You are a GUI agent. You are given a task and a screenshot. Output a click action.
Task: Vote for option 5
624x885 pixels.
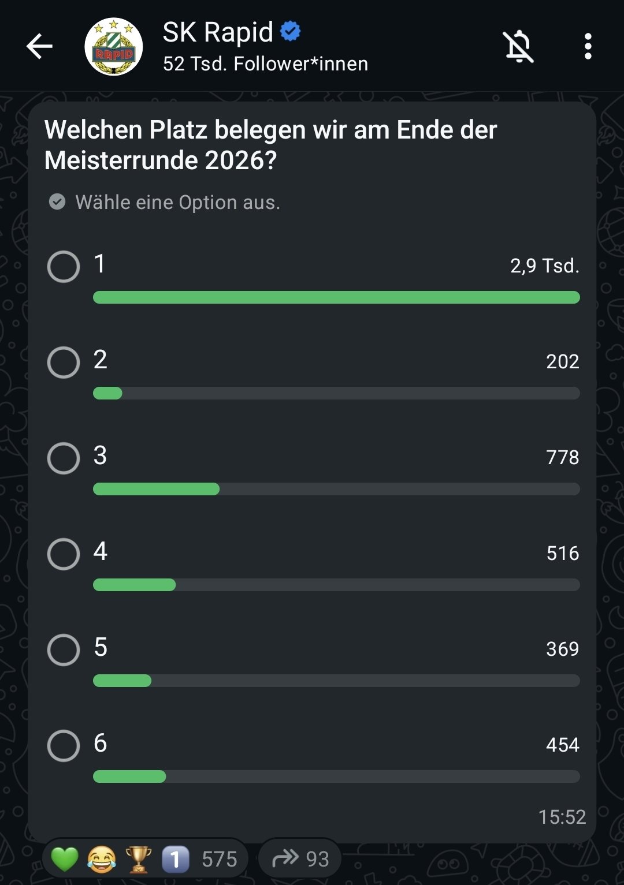[x=64, y=650]
